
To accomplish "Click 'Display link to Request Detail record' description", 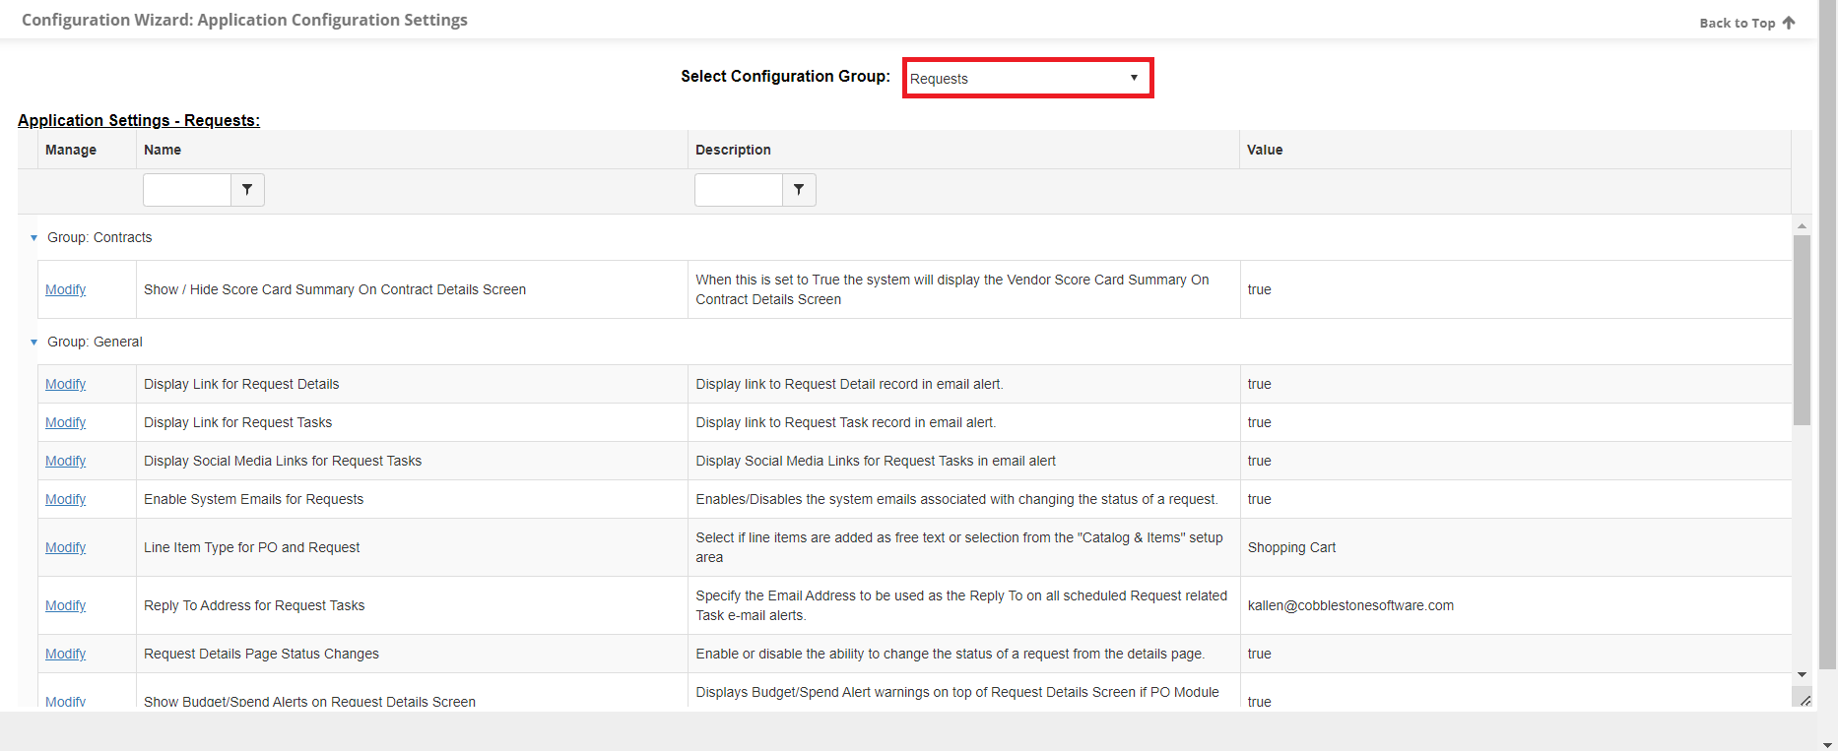I will [849, 384].
